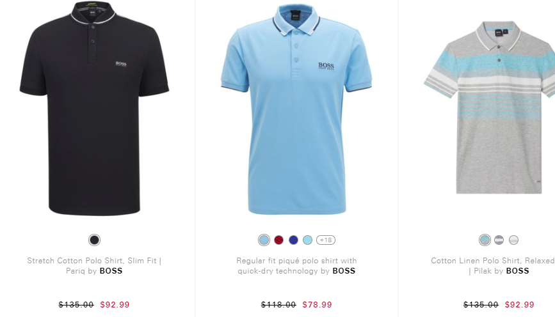Select the grey striped swatch for the Pilak polo

(x=499, y=240)
